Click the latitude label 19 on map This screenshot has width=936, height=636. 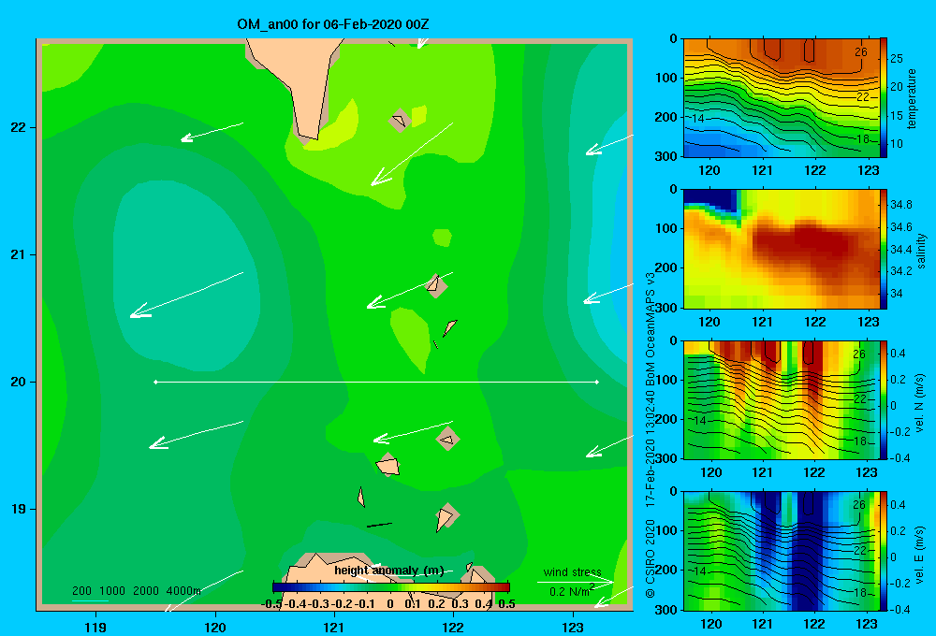tap(19, 509)
